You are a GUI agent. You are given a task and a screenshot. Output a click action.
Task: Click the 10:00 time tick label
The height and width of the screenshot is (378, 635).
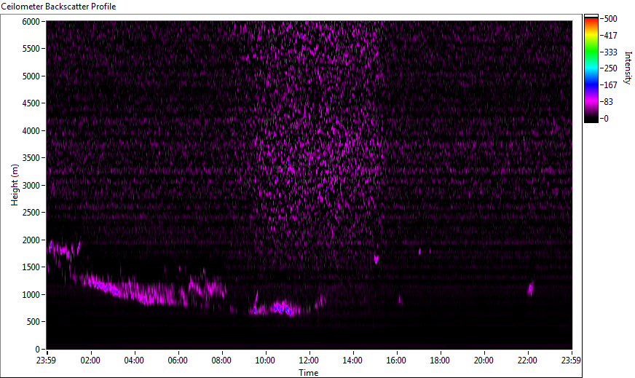pos(265,361)
